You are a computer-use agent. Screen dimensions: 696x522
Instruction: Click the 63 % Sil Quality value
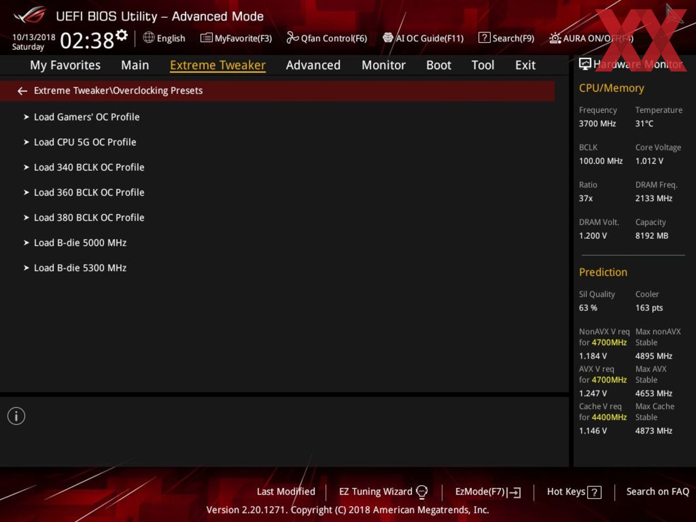click(x=588, y=308)
